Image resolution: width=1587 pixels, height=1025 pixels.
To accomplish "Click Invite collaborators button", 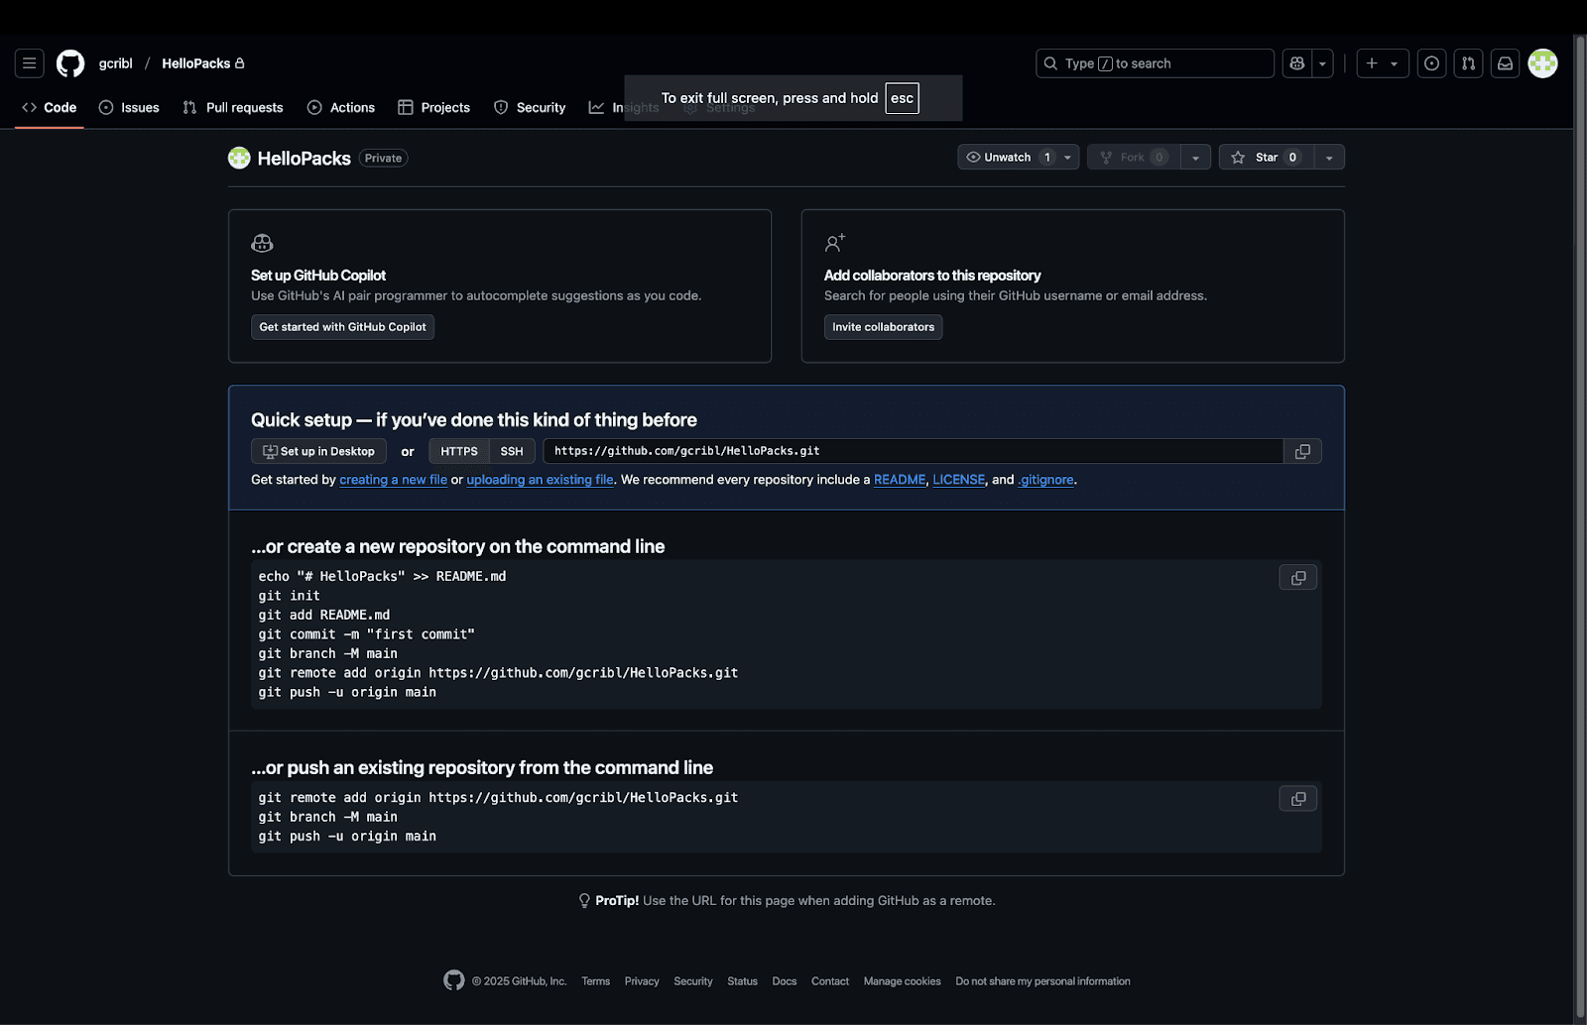I will (x=883, y=327).
